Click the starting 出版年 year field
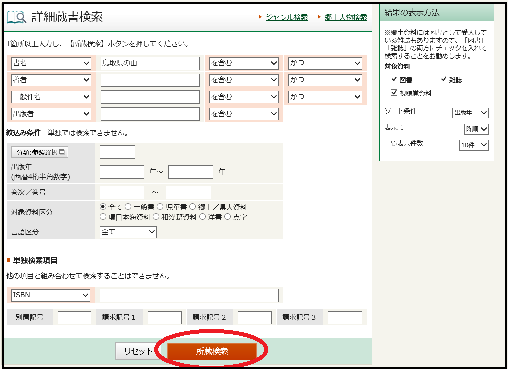508x369 pixels. [x=122, y=172]
